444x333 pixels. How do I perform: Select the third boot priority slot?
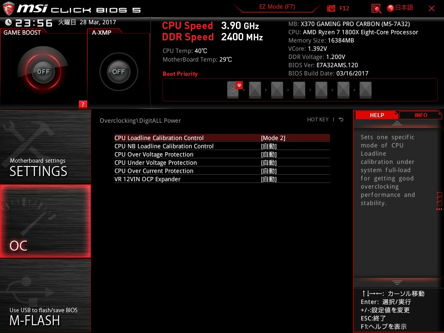(x=277, y=90)
